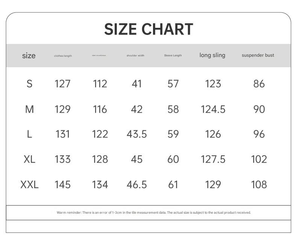Click the 'shoulder width' column header

[135, 56]
